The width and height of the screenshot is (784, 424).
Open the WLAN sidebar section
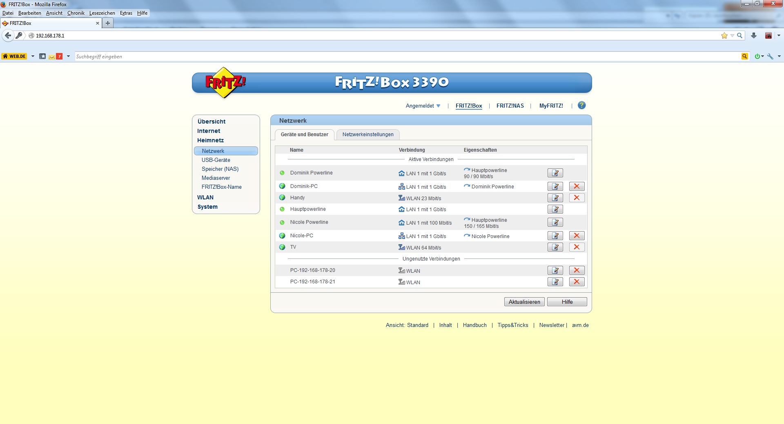point(205,197)
